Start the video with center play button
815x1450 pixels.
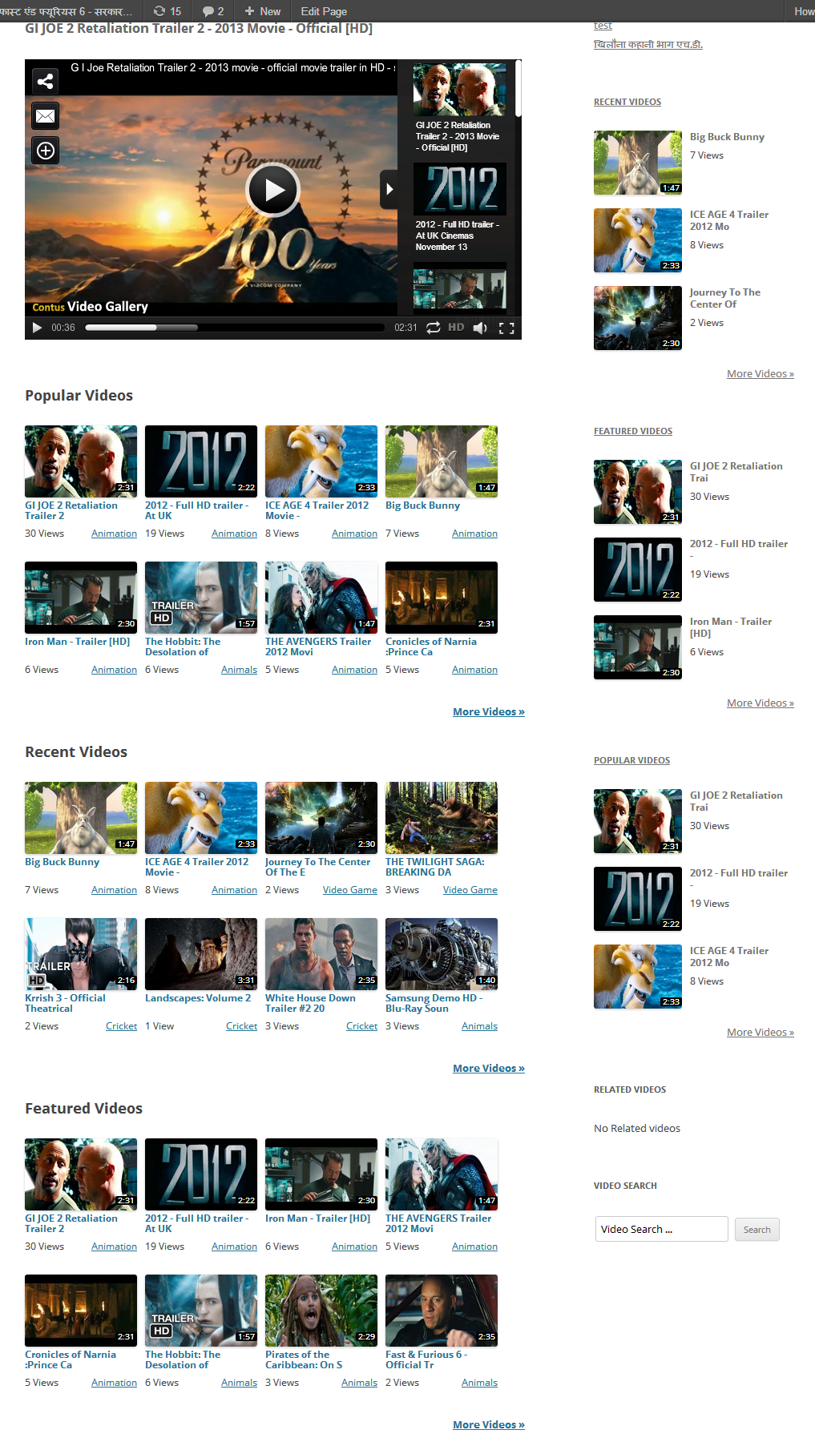tap(272, 190)
